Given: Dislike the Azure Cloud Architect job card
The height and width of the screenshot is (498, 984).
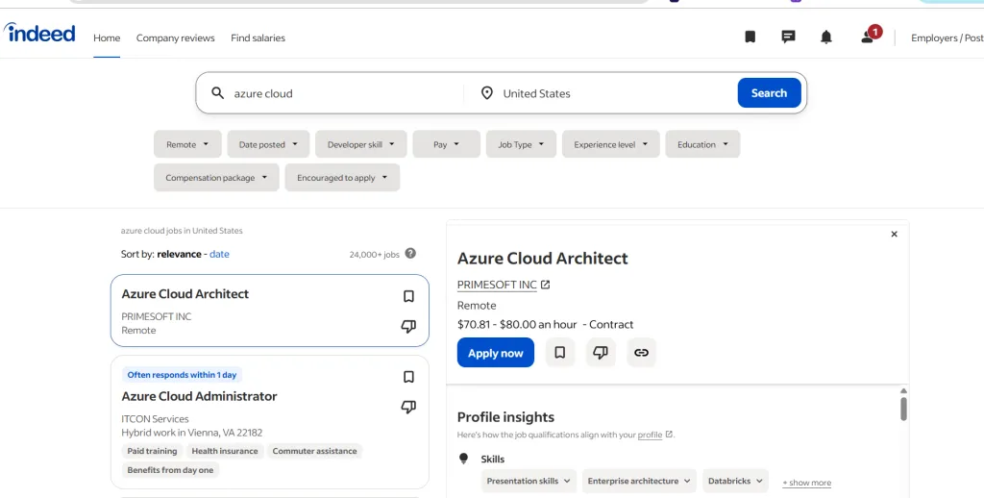Looking at the screenshot, I should click(x=408, y=326).
